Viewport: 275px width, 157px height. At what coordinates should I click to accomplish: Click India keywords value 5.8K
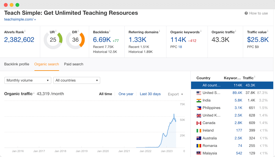(238, 100)
